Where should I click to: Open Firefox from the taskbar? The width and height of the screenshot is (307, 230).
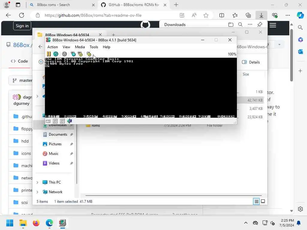pyautogui.click(x=36, y=223)
